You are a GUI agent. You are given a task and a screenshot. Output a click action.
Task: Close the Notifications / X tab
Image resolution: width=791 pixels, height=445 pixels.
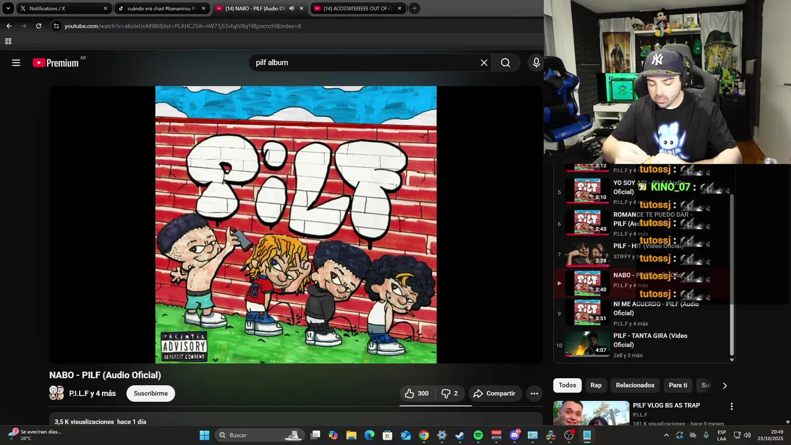pyautogui.click(x=105, y=9)
